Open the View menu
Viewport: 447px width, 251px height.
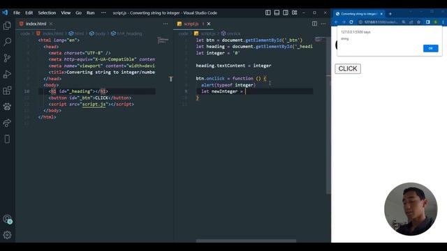[x=66, y=13]
